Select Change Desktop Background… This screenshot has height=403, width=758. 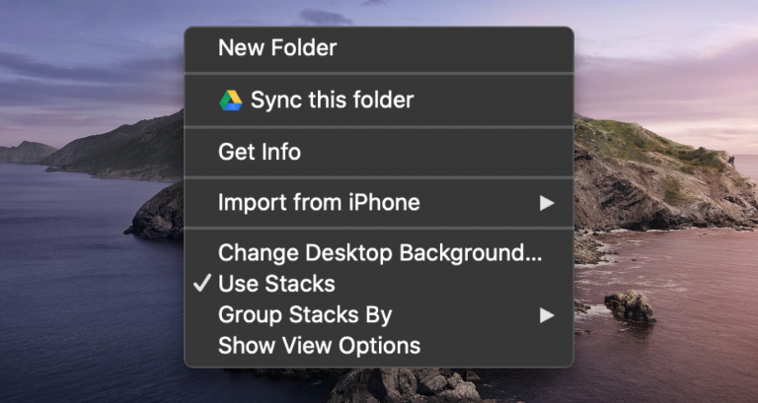point(380,253)
